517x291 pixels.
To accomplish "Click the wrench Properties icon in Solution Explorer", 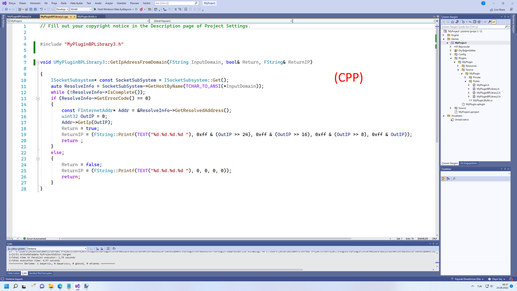I will (489, 22).
